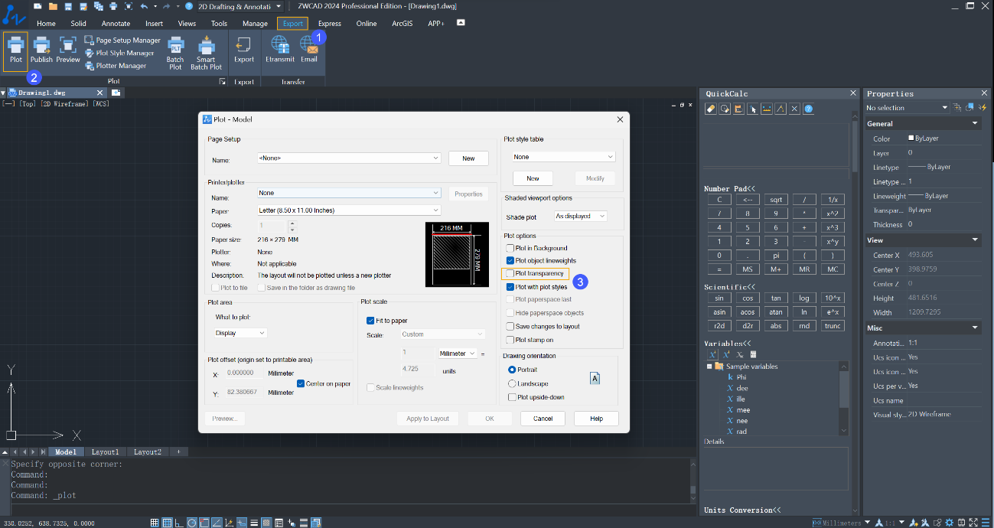Viewport: 994px width, 528px height.
Task: Enable Plot in Background checkbox
Action: [510, 249]
